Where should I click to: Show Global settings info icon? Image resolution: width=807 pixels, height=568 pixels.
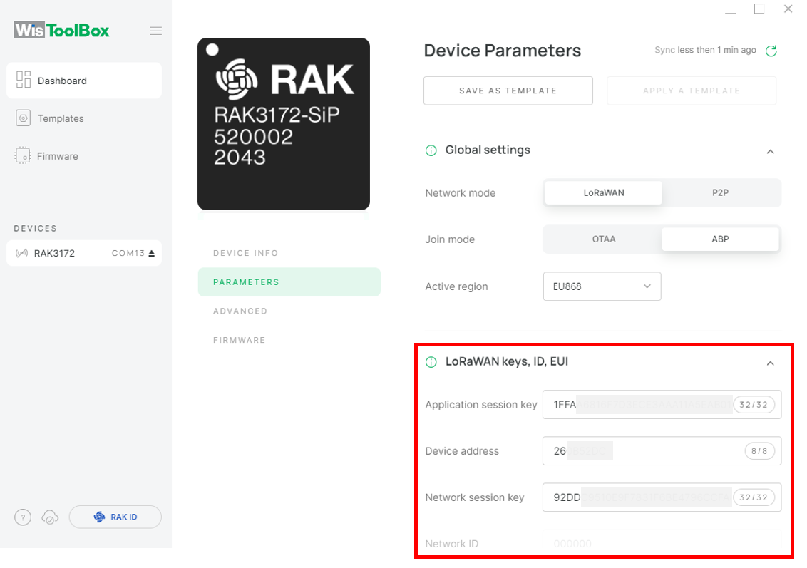pyautogui.click(x=431, y=150)
